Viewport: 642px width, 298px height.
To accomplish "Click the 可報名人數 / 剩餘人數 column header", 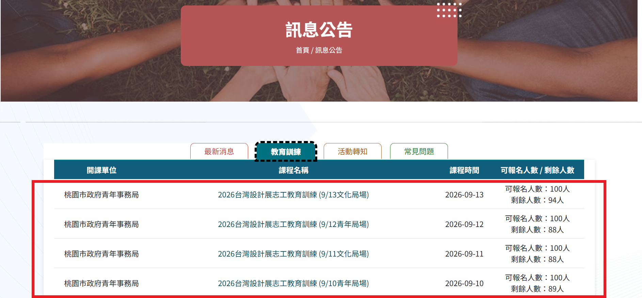I will coord(537,170).
